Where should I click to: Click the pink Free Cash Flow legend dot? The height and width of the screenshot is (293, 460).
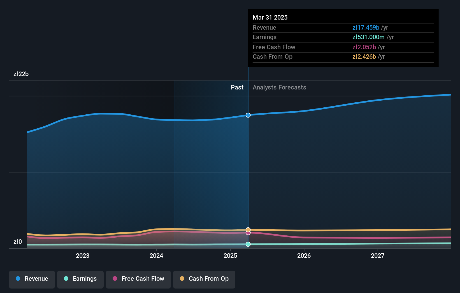[x=115, y=279]
